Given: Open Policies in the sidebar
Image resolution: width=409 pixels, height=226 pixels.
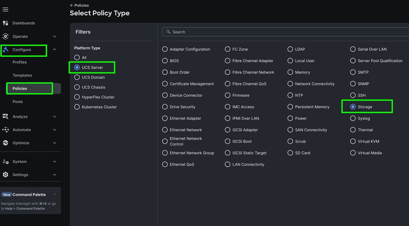Looking at the screenshot, I should click(x=33, y=88).
